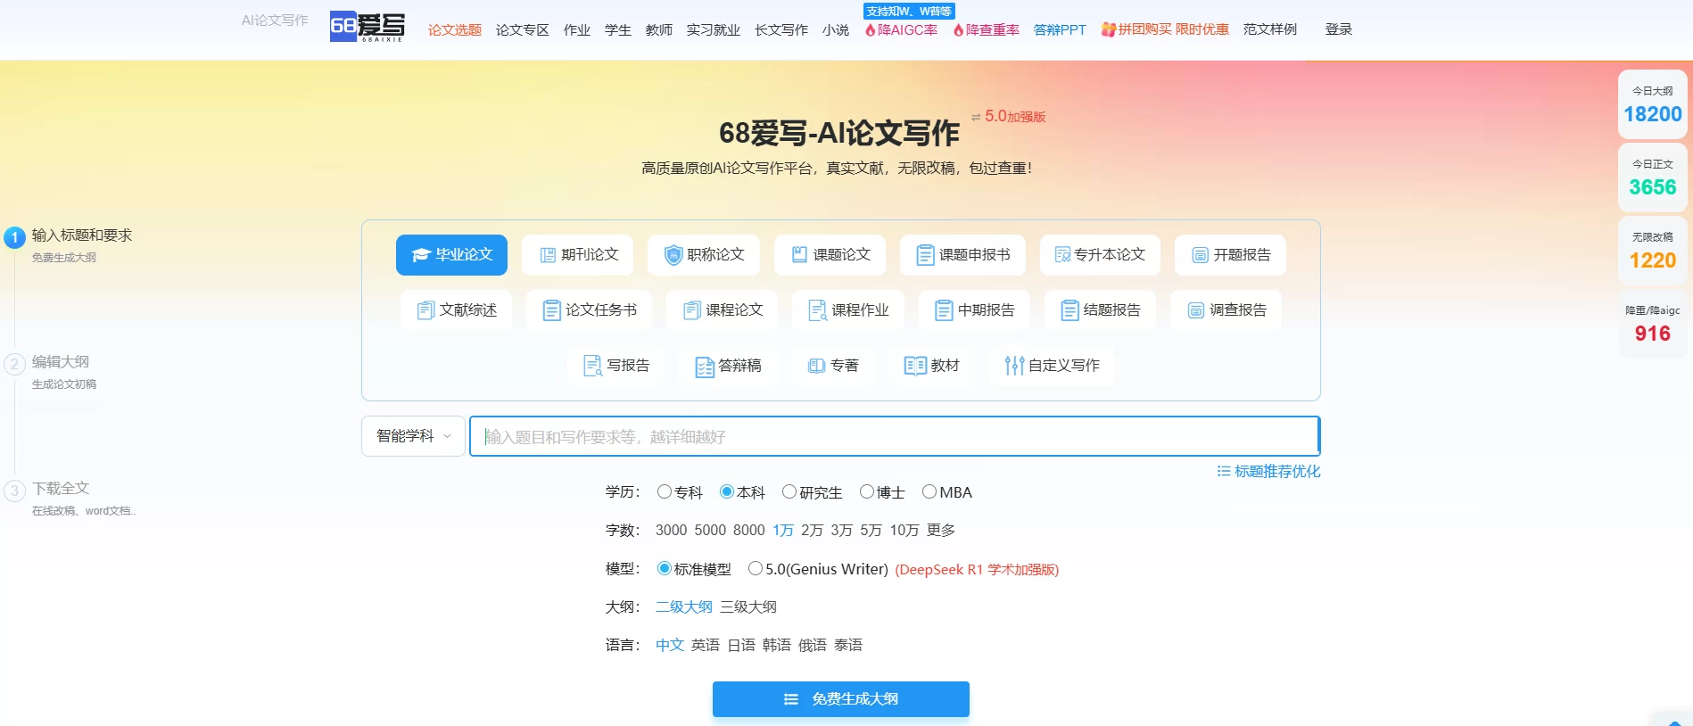This screenshot has height=726, width=1693.
Task: Select the 答辩稿 document icon
Action: 705,367
